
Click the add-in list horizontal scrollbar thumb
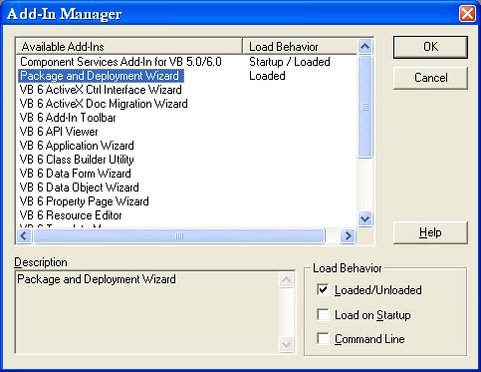[179, 236]
